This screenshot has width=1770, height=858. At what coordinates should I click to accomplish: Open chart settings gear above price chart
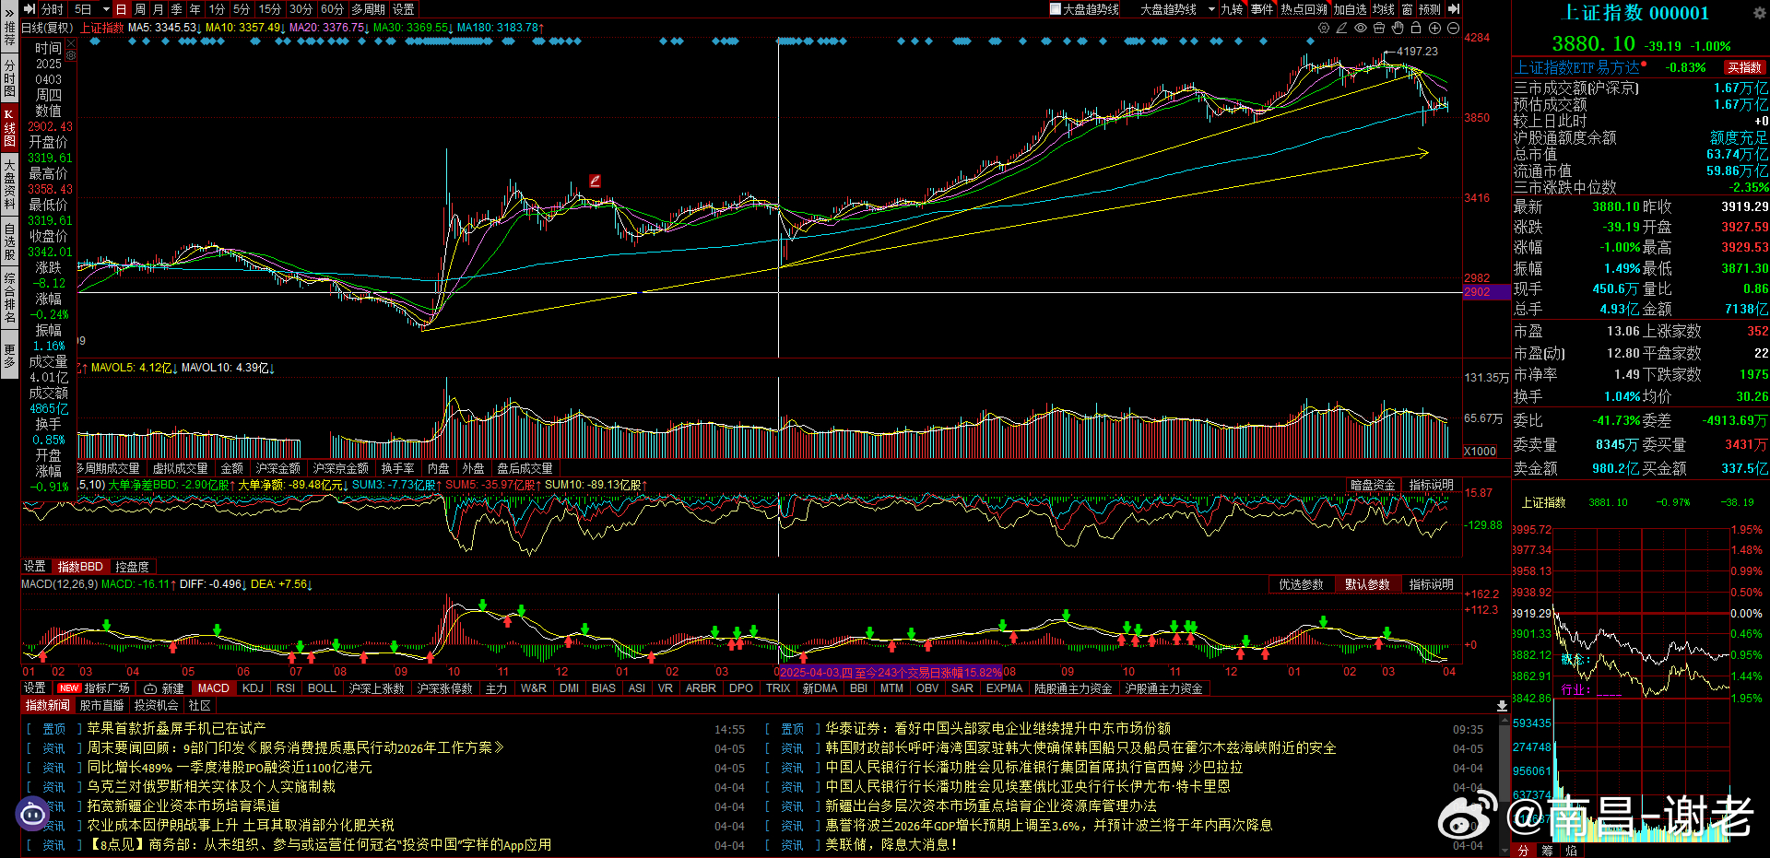tap(1324, 29)
